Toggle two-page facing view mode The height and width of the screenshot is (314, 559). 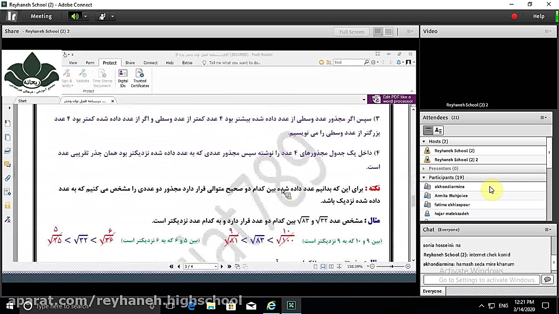coord(332,266)
